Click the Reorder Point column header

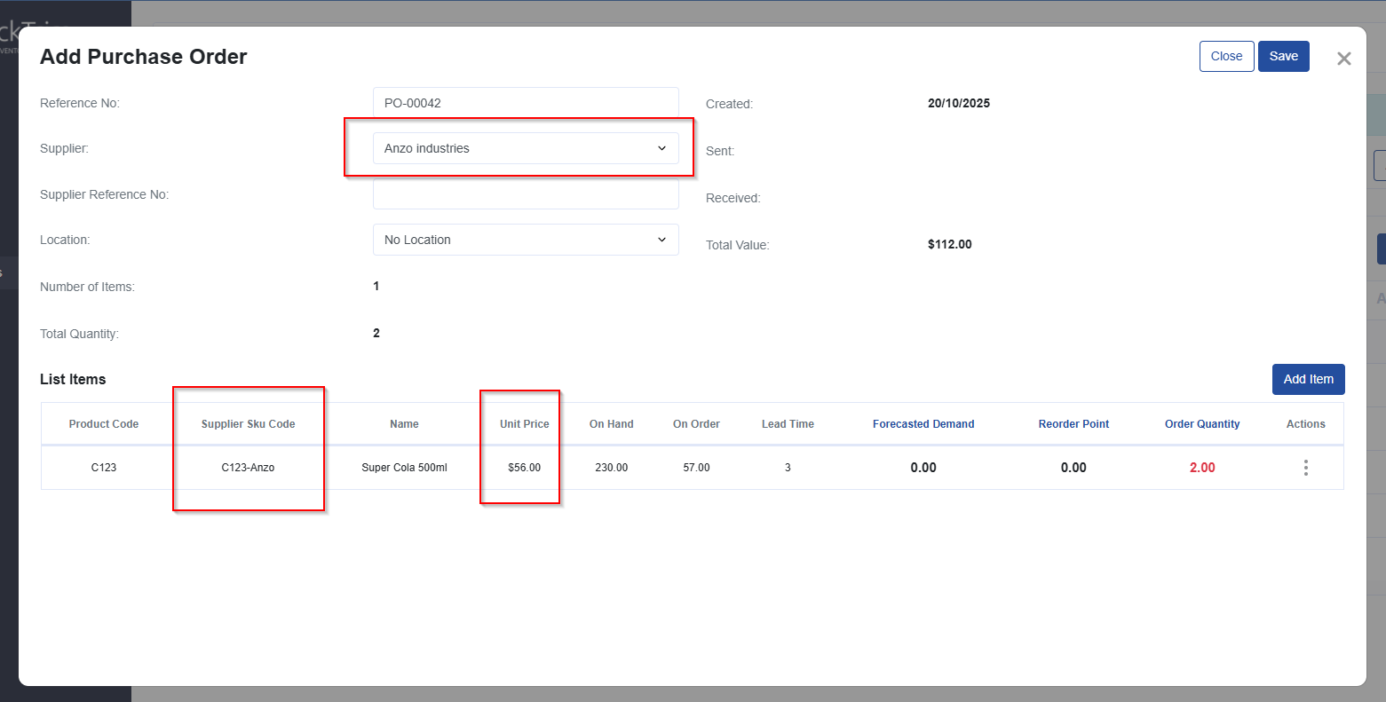click(1073, 424)
